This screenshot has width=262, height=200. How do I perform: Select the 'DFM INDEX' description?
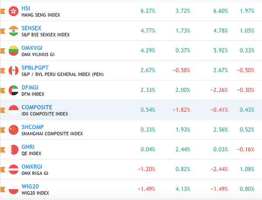(33, 94)
